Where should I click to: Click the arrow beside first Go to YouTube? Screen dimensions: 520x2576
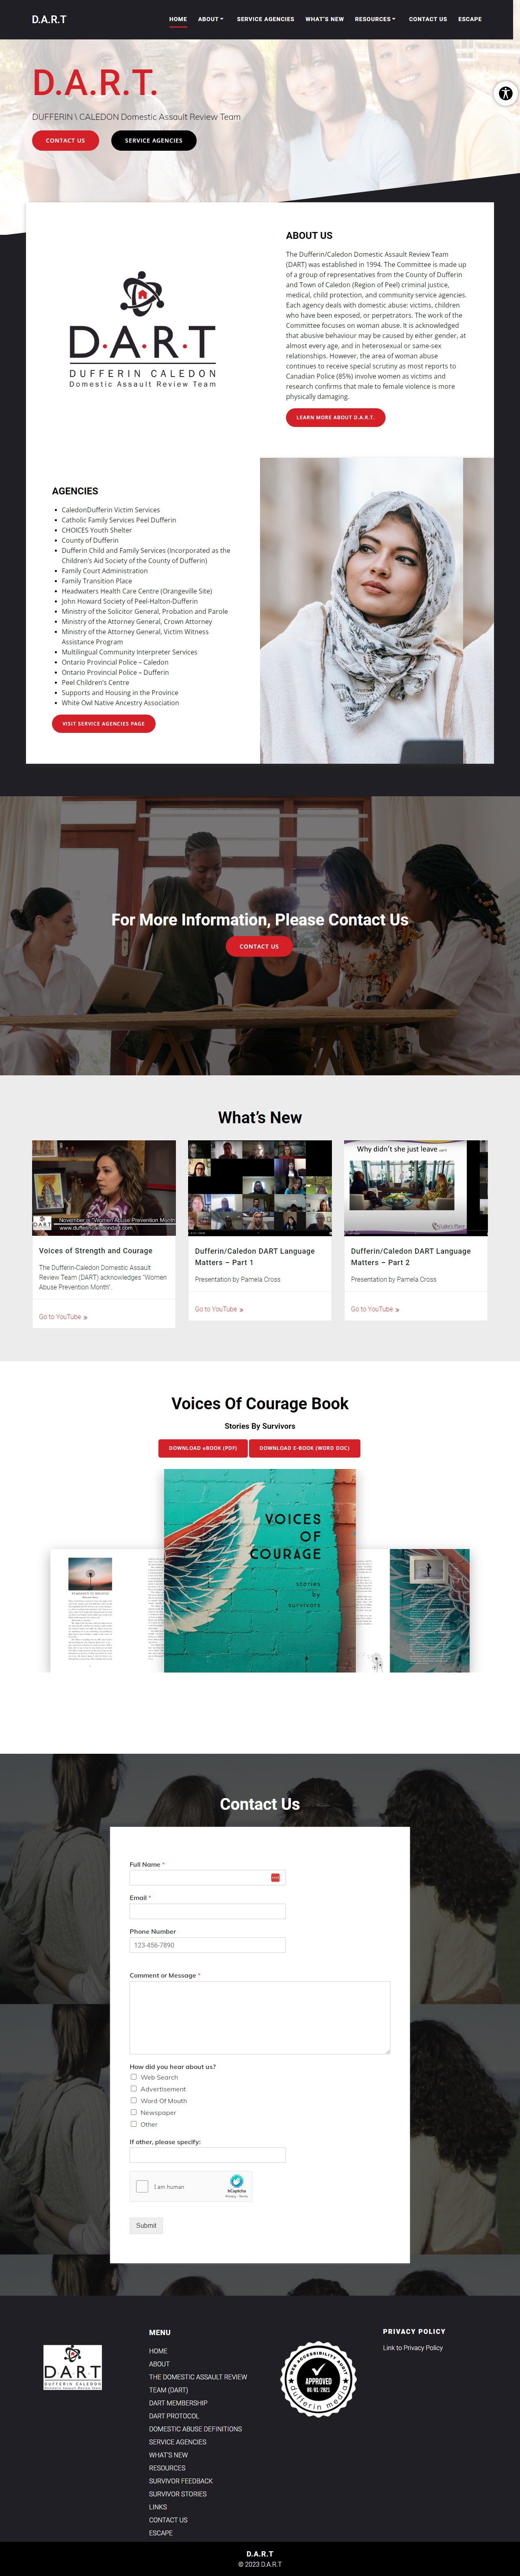(x=86, y=1317)
